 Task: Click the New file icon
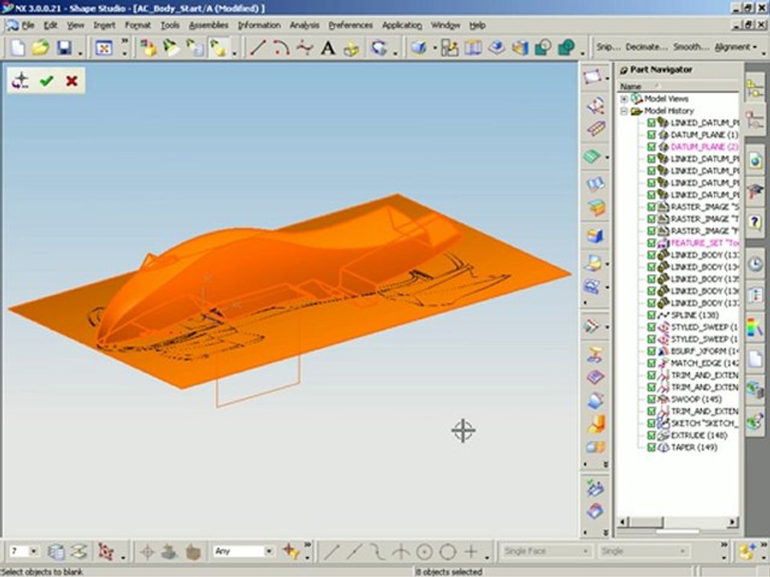[18, 47]
